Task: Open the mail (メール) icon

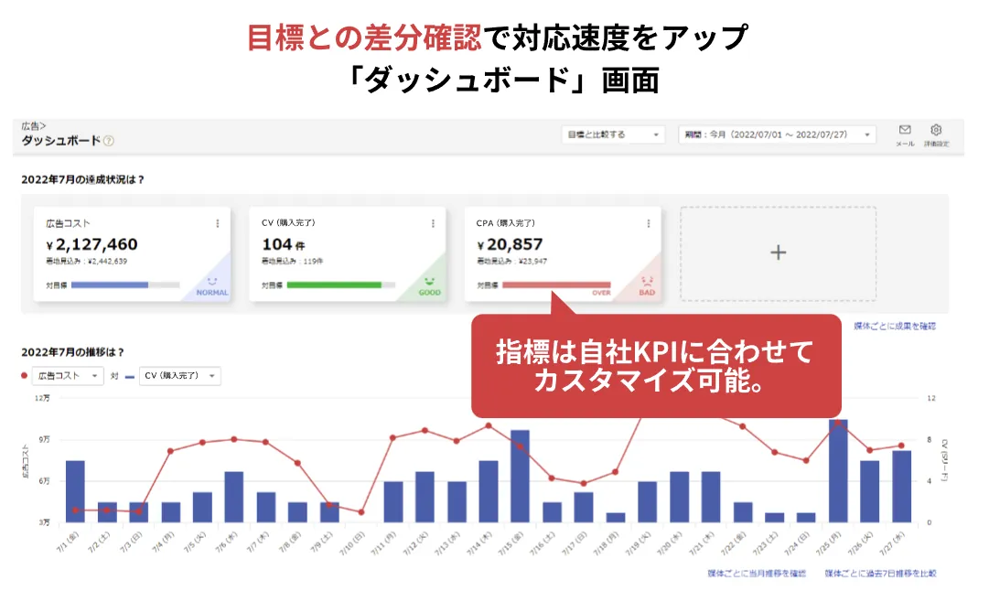Action: (x=905, y=130)
